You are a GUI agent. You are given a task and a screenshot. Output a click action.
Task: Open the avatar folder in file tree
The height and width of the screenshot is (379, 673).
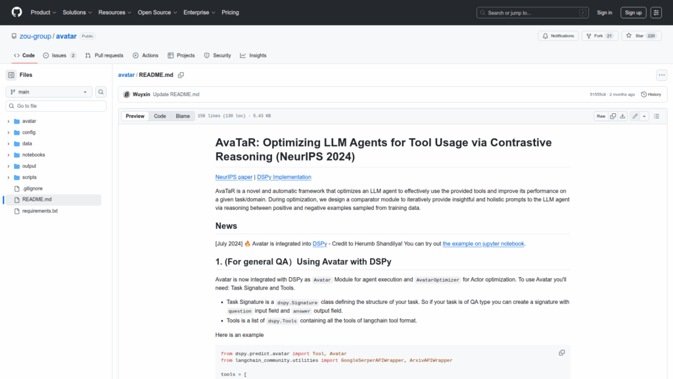[x=29, y=121]
